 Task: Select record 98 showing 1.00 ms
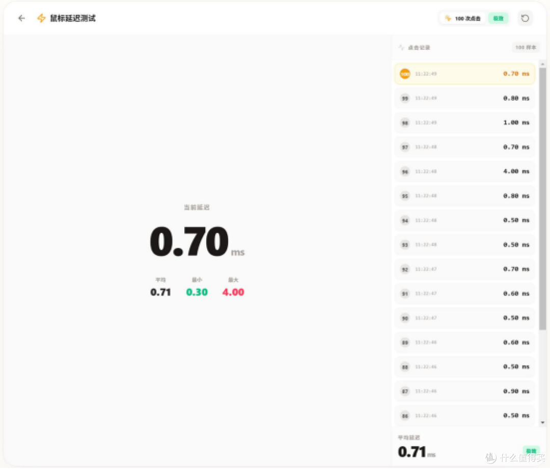point(464,123)
